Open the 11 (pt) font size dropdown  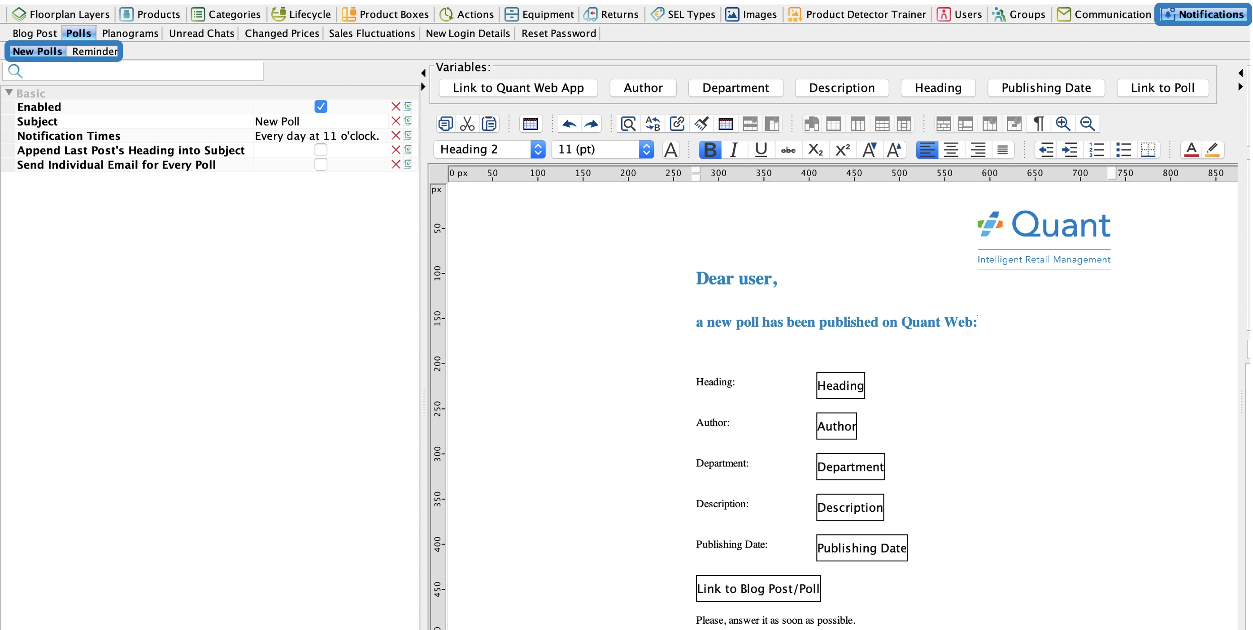602,149
